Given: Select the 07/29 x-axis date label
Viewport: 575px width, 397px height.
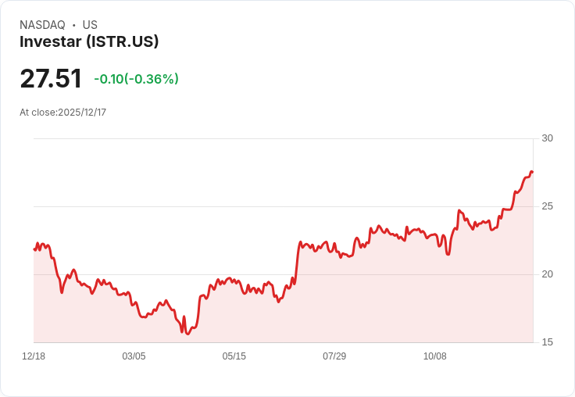Looking at the screenshot, I should (334, 356).
